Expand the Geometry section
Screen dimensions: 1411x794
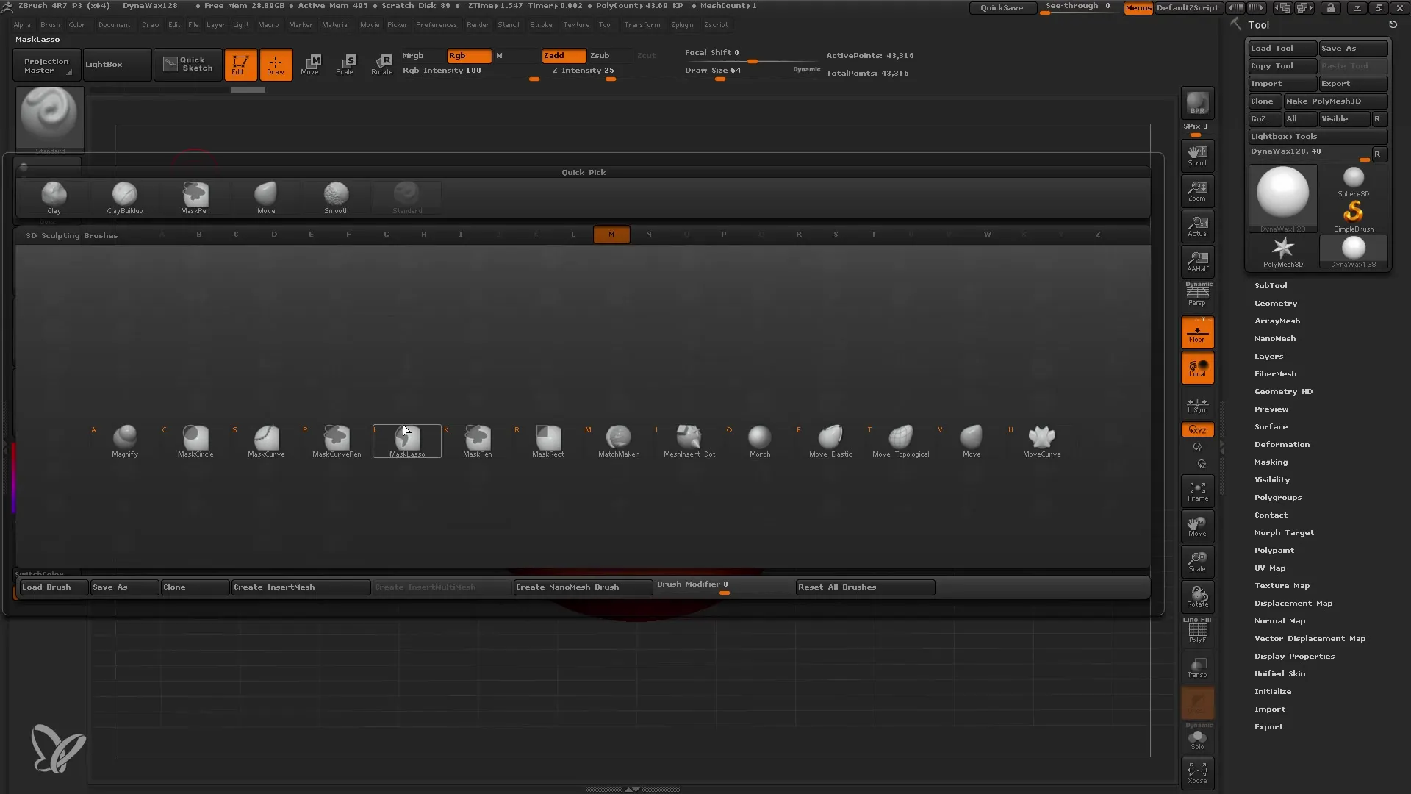1276,303
